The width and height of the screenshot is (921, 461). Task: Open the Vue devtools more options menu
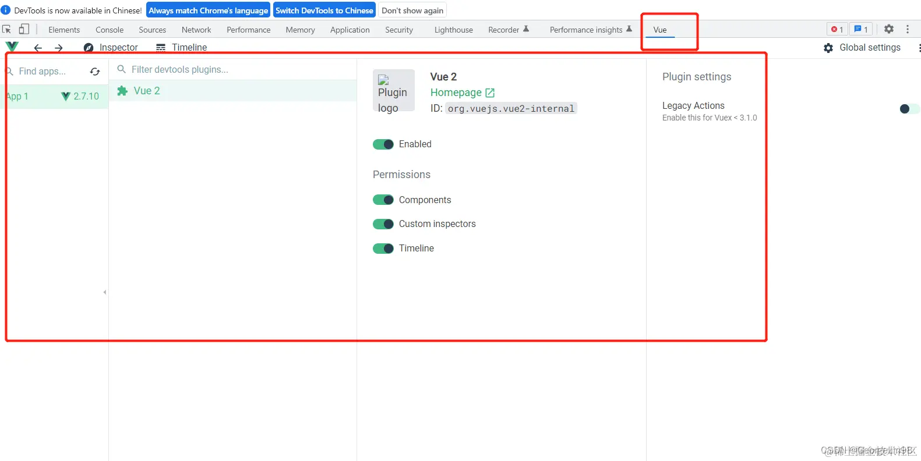(x=919, y=48)
